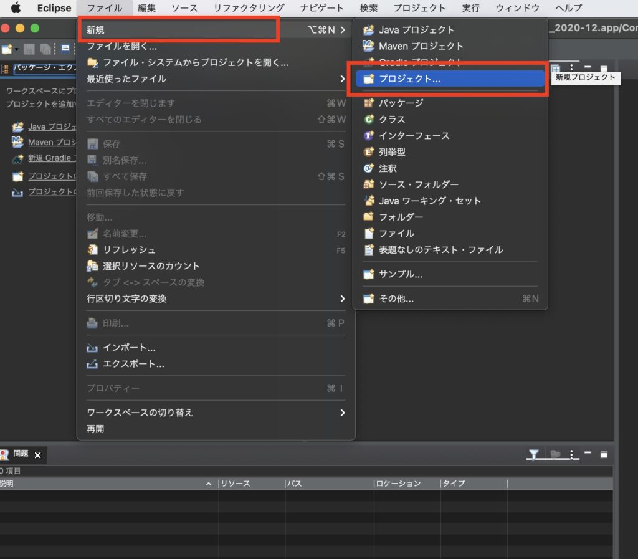The width and height of the screenshot is (638, 559).
Task: Click the 表題なしのテキスト・ファイル icon
Action: 369,249
